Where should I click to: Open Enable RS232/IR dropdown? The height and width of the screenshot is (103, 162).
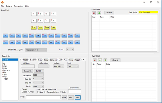point(36,50)
